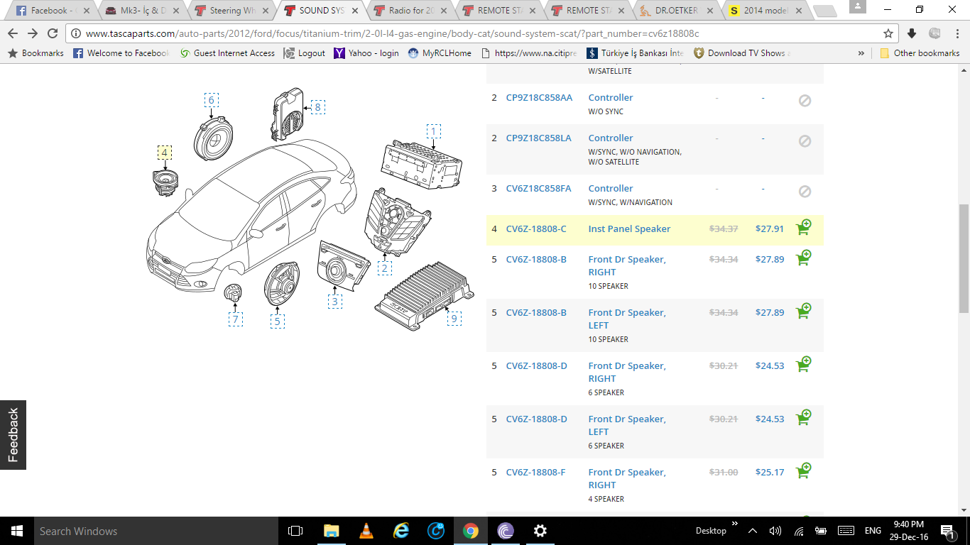Select diagram callout number 6
Screen dimensions: 970x545
[211, 100]
